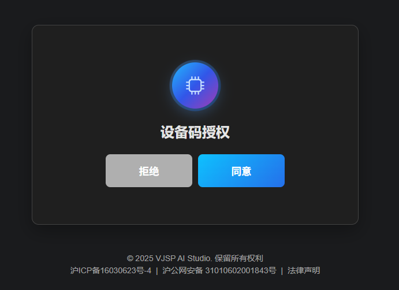Click the blank card area below the buttons
The width and height of the screenshot is (399, 290).
pos(195,206)
